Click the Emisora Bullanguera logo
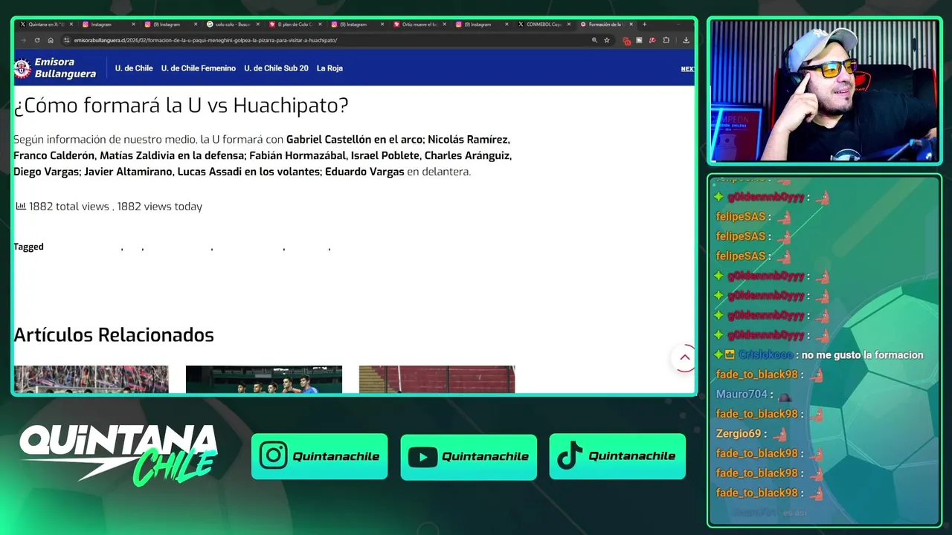The height and width of the screenshot is (535, 952). [x=55, y=68]
